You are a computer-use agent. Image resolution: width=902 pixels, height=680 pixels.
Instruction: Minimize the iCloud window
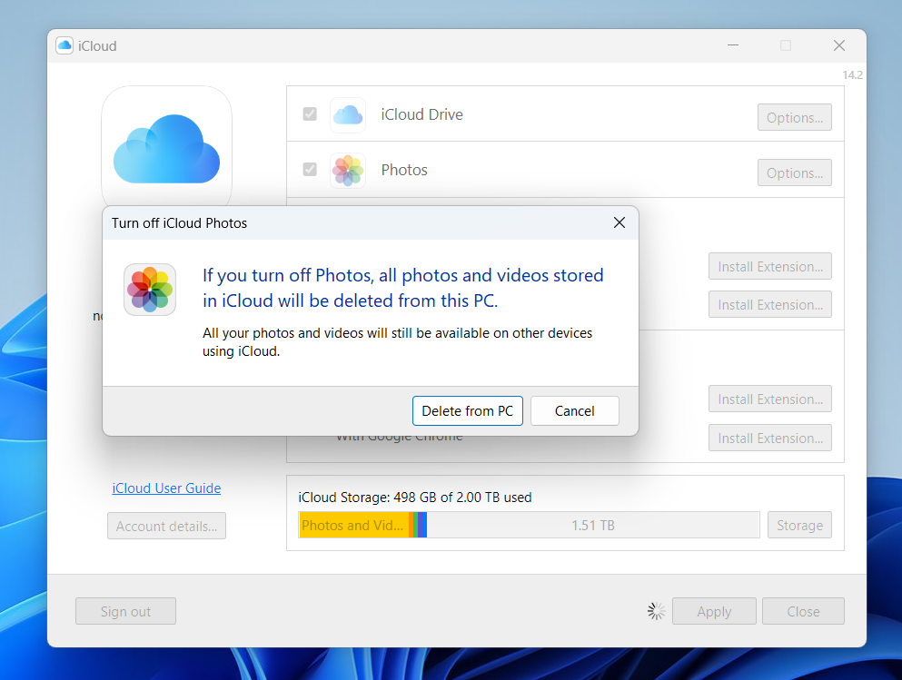click(x=733, y=45)
